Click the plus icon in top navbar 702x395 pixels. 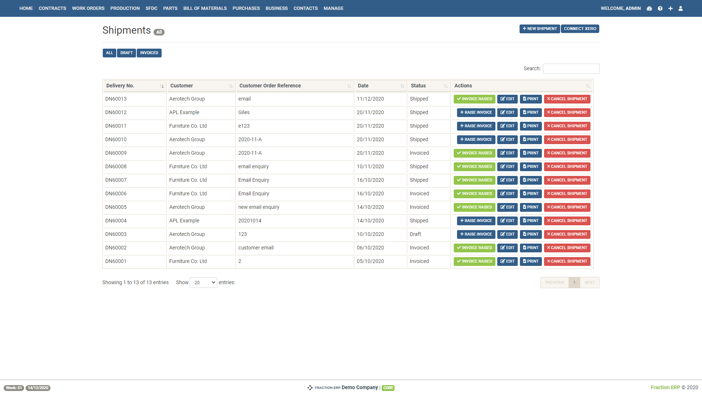[671, 8]
